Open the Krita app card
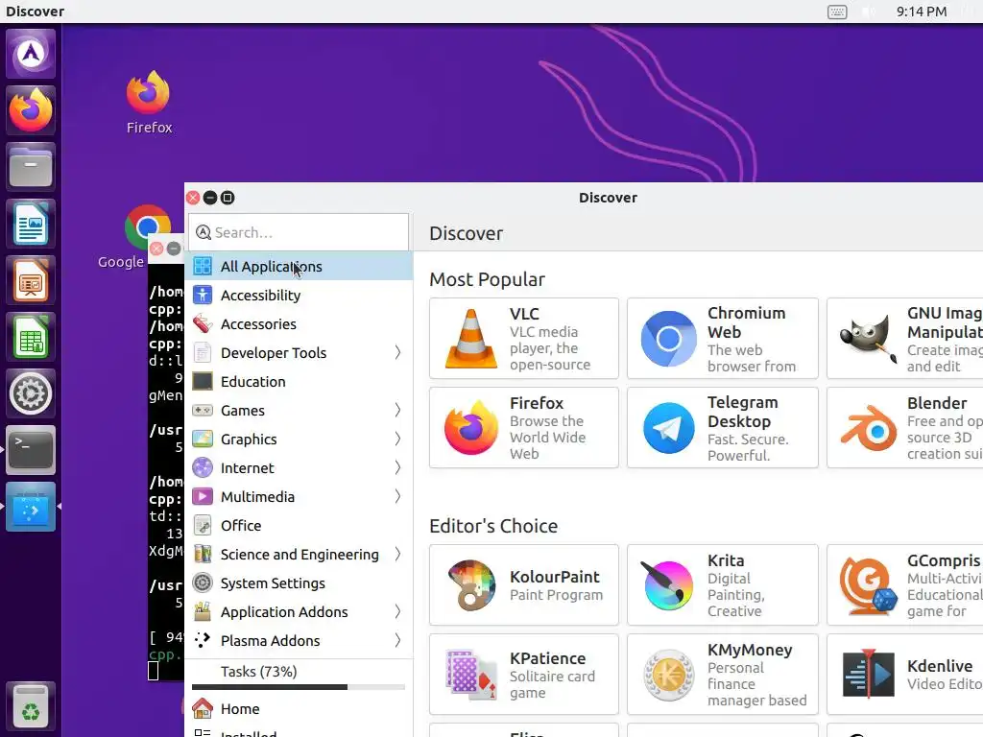 (722, 584)
